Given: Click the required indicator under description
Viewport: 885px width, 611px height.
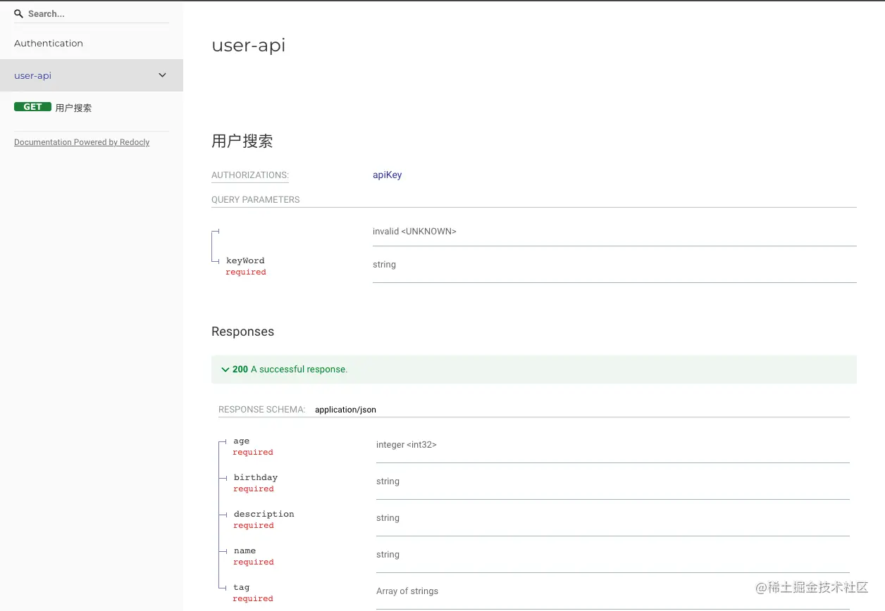Looking at the screenshot, I should click(253, 525).
